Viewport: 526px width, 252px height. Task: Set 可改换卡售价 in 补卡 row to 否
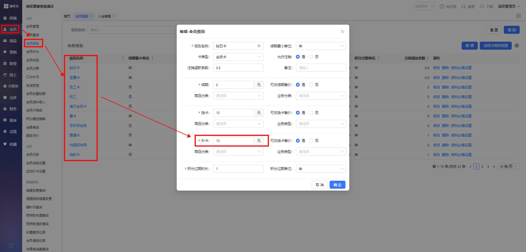311,141
